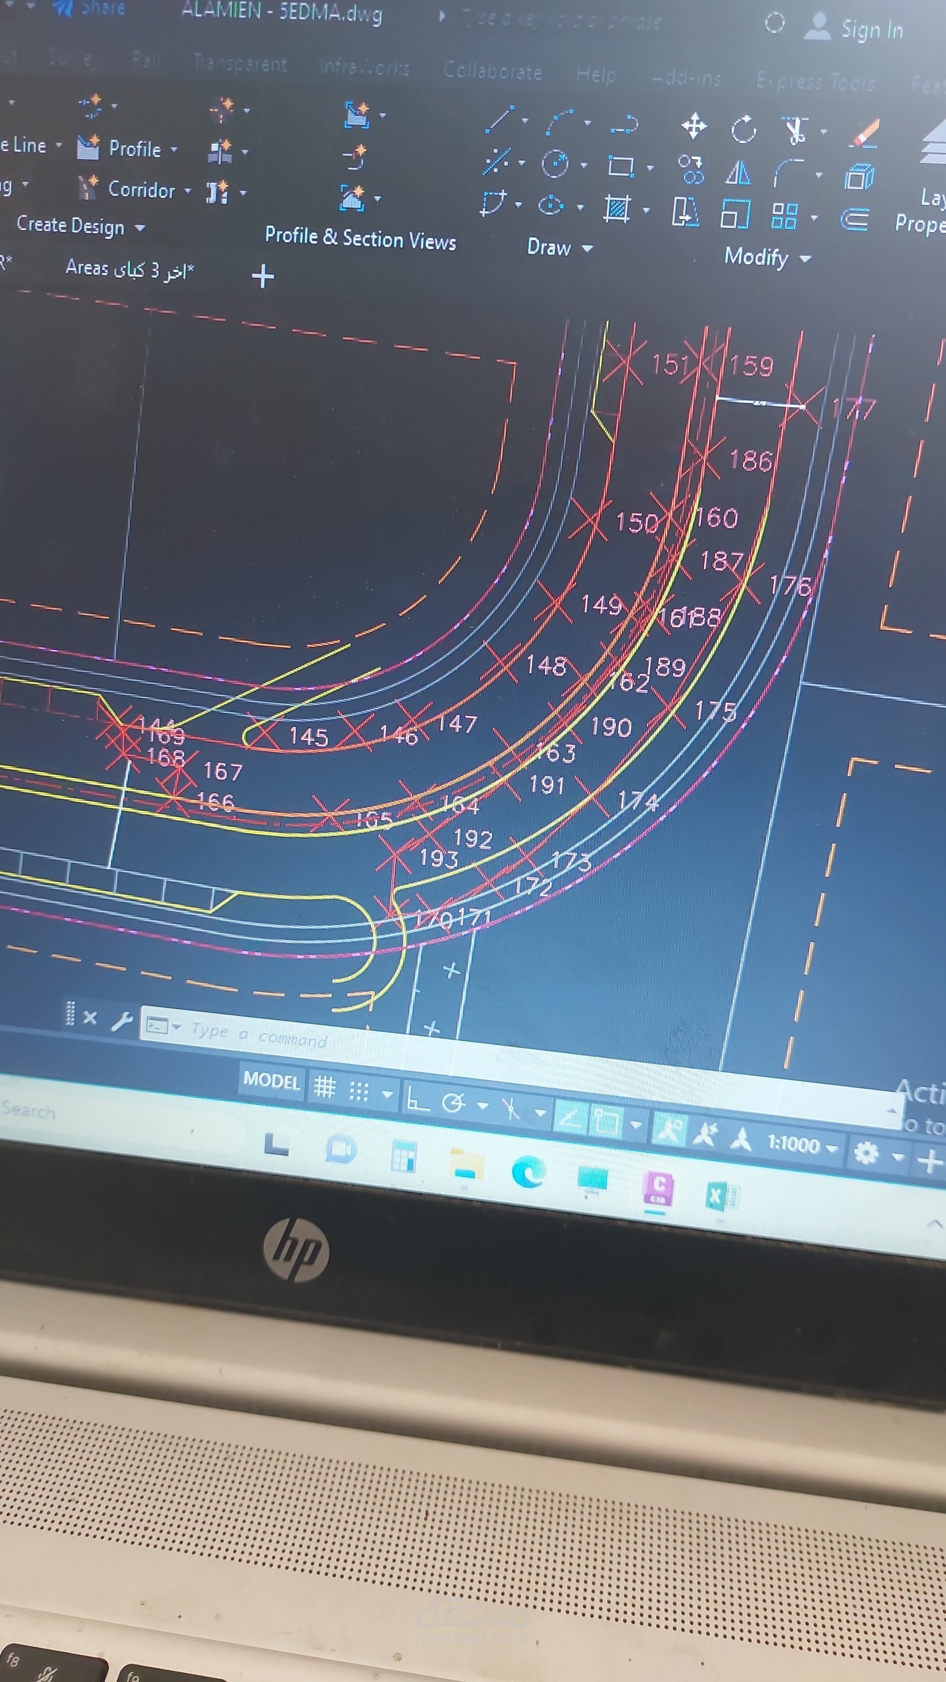Image resolution: width=946 pixels, height=1682 pixels.
Task: Toggle object snap tracking in status bar
Action: click(x=570, y=1118)
